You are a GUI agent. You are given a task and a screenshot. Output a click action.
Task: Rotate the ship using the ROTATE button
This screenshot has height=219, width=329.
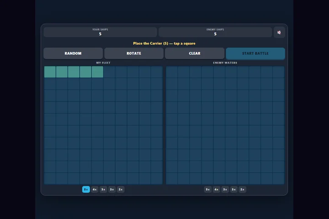pos(134,53)
